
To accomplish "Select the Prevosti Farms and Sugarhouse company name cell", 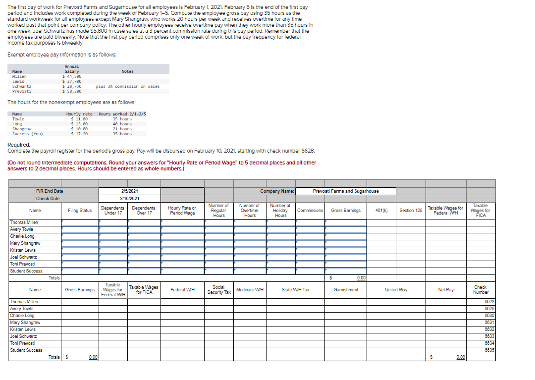I will [x=346, y=191].
